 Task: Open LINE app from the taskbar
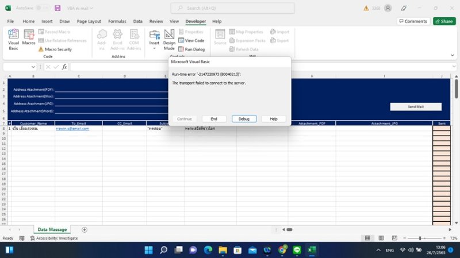point(297,250)
